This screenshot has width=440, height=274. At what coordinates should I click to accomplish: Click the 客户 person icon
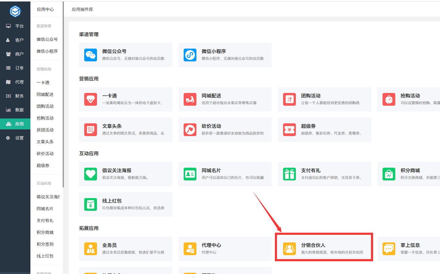click(x=8, y=40)
